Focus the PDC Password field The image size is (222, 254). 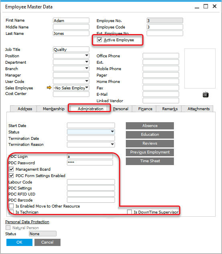click(x=90, y=163)
